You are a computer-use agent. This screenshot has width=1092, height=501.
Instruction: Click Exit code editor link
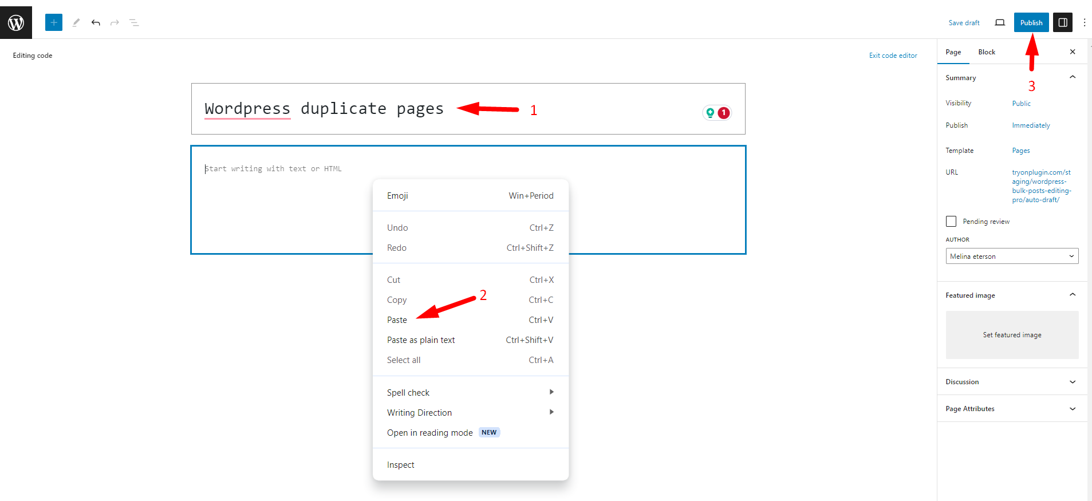pos(893,56)
